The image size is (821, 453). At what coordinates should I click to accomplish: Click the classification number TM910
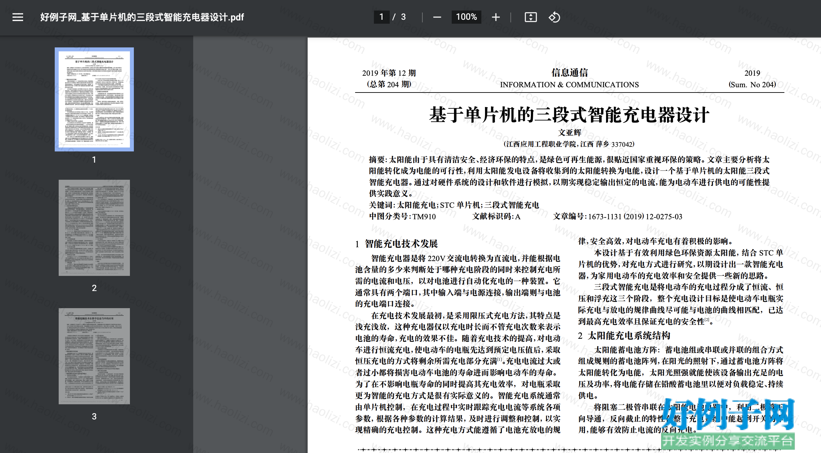(x=424, y=217)
